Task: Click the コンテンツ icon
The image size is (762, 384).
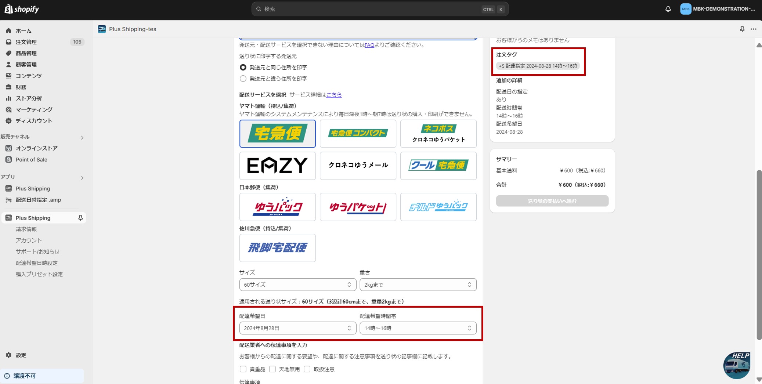Action: coord(8,76)
